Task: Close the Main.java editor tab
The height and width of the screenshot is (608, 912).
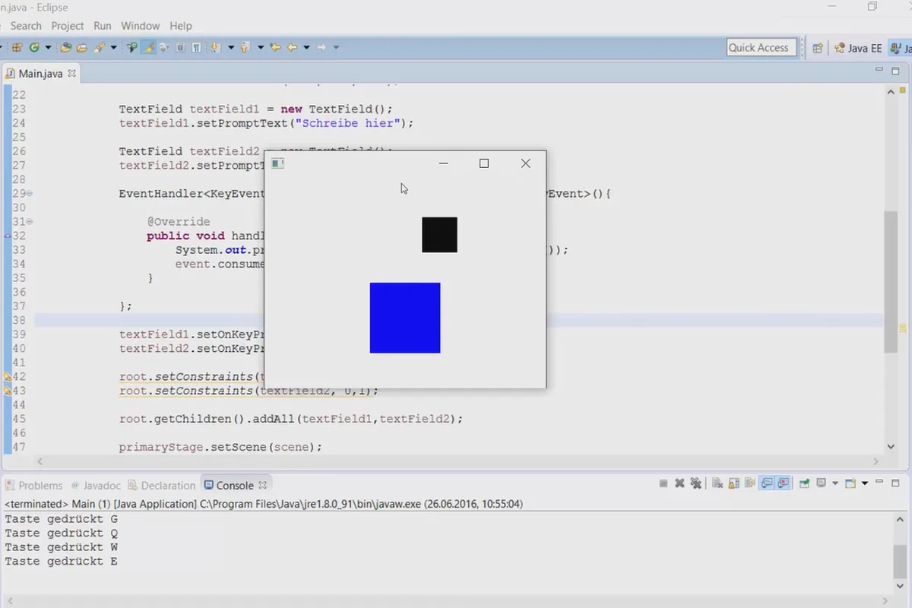Action: (72, 74)
